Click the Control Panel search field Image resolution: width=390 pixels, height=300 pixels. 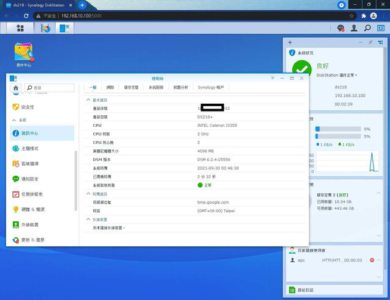(x=49, y=88)
